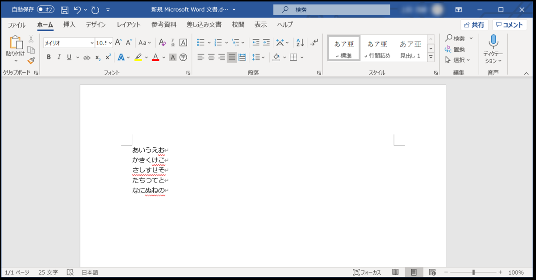Open the font size dropdown
Screen dimensions: 536x280
(x=110, y=43)
